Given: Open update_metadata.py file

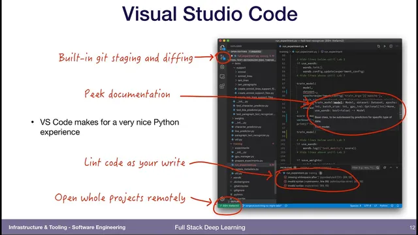Looking at the screenshot, I should 247,169.
